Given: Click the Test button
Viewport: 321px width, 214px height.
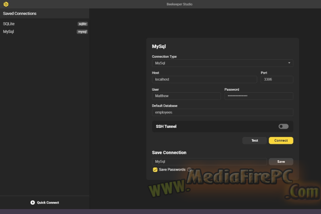Looking at the screenshot, I should tap(255, 140).
